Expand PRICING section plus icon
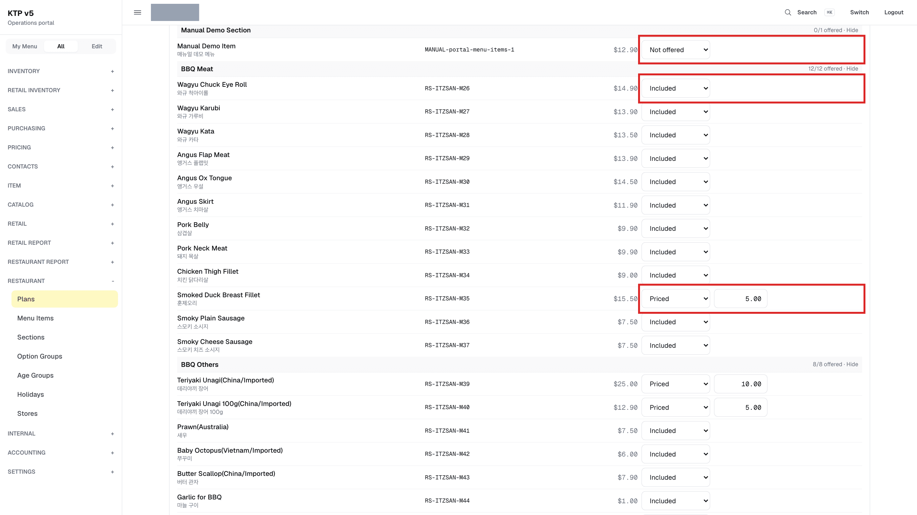Screen dimensions: 917x515 112,148
